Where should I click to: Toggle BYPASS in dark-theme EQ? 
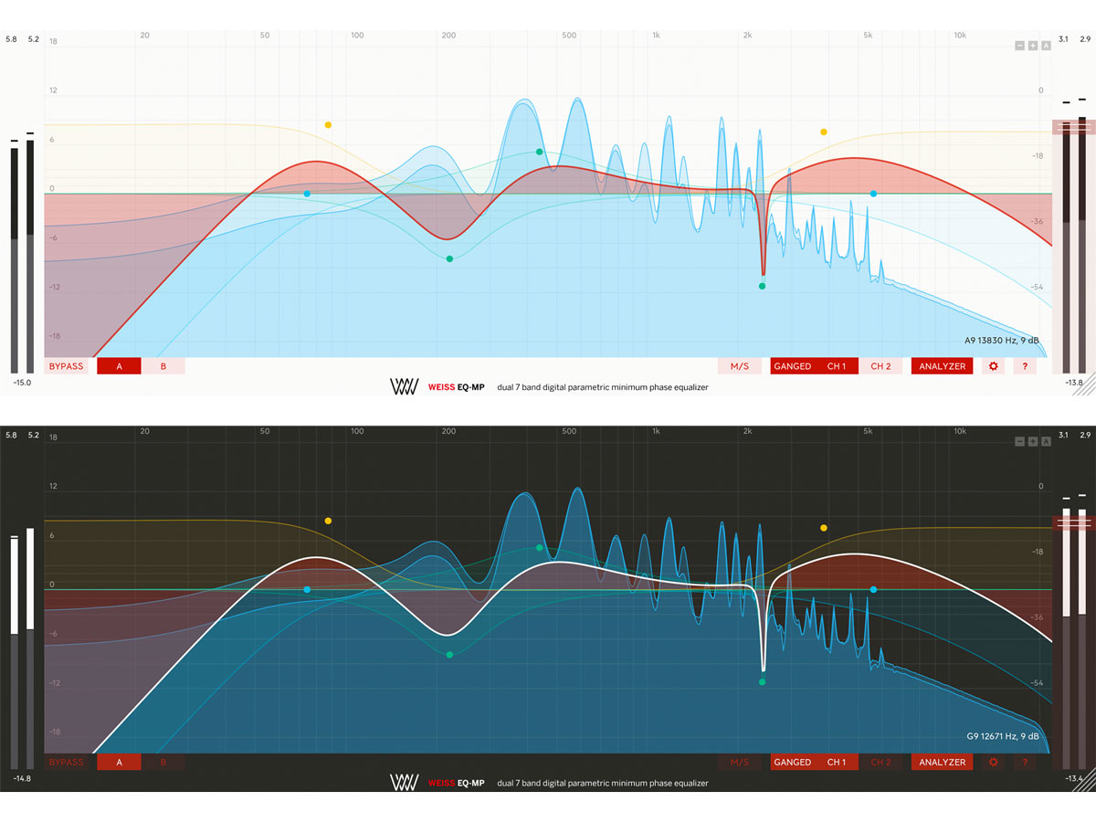pos(66,762)
